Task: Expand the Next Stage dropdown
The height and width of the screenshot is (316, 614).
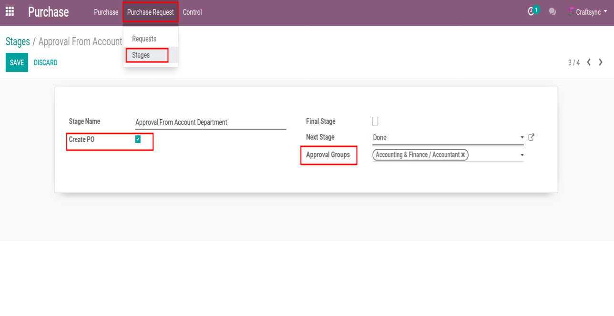Action: tap(522, 138)
